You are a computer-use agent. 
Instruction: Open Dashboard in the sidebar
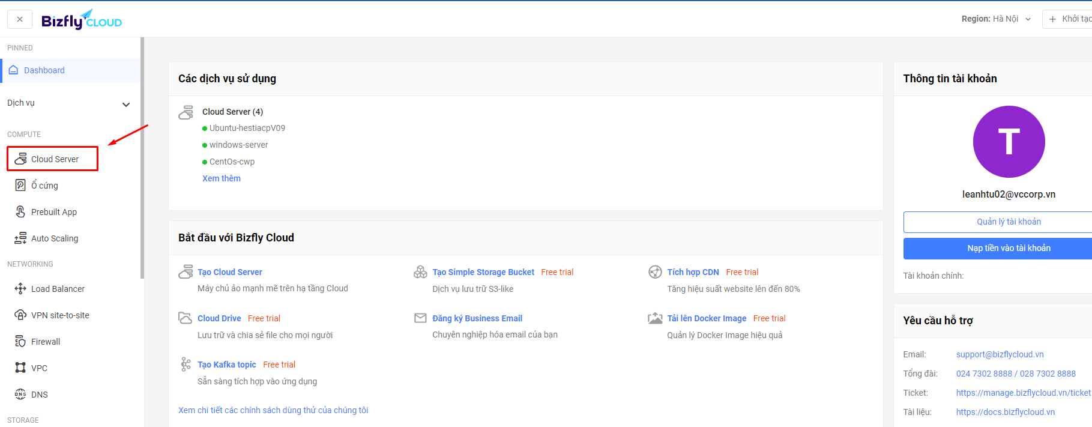[71, 70]
